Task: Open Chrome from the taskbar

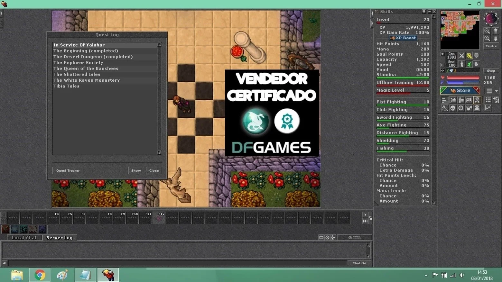Action: point(40,275)
